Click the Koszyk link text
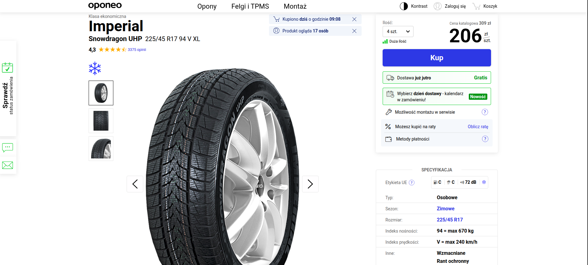Screen dimensions: 588x265 pyautogui.click(x=490, y=6)
